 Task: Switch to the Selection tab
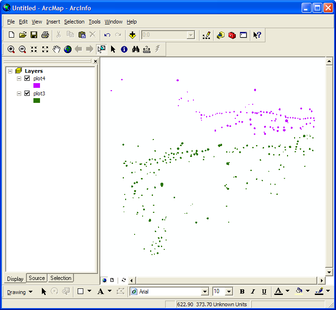[x=61, y=278]
